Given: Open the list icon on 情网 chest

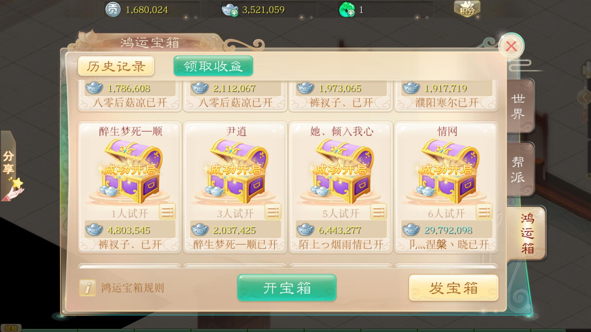Looking at the screenshot, I should coord(484,211).
